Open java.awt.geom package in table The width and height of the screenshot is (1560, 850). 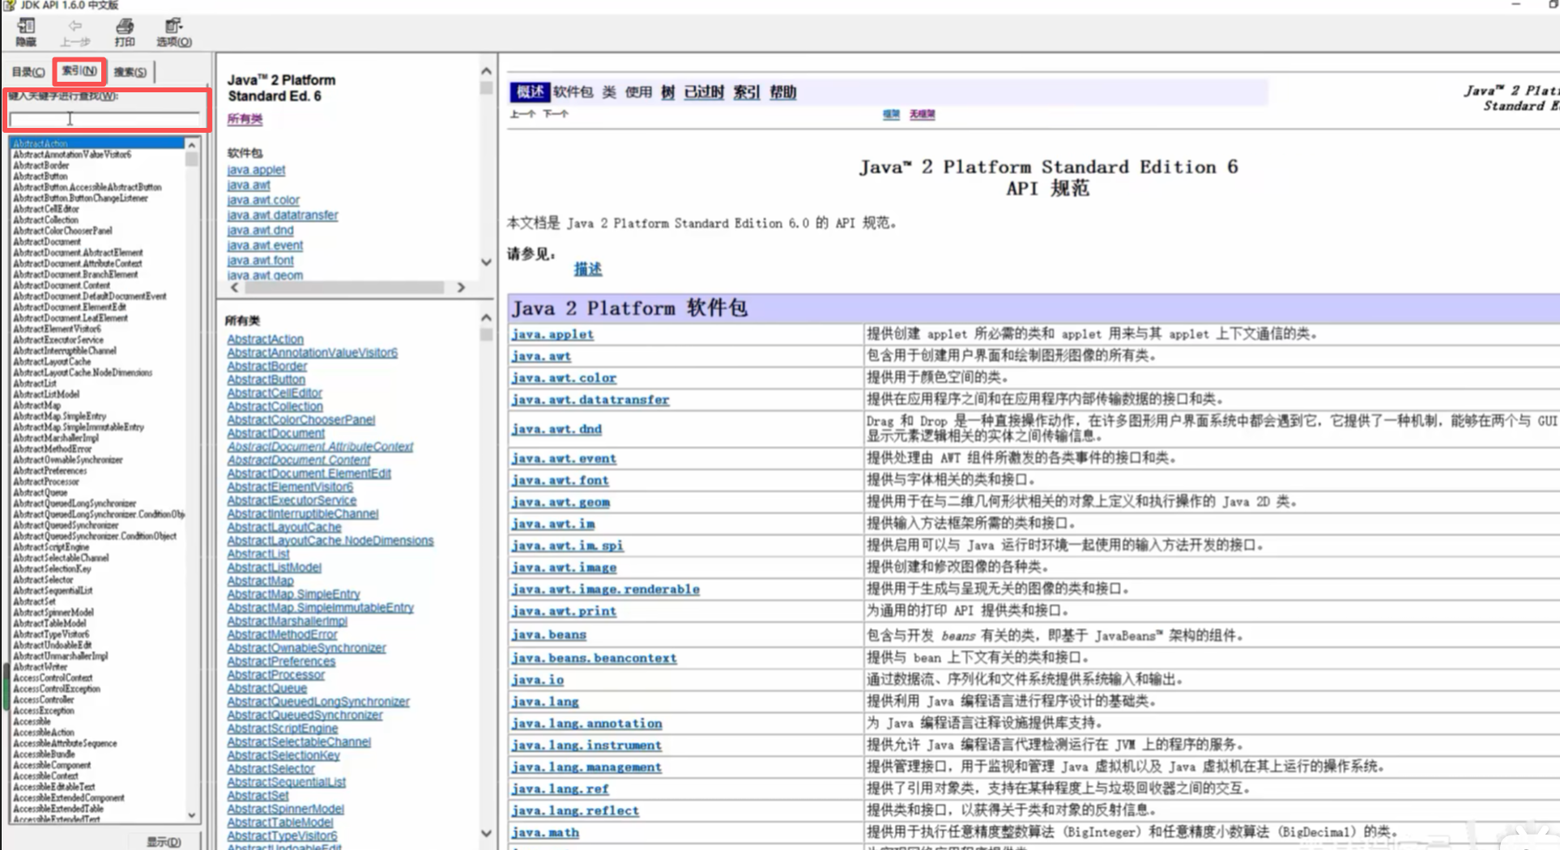coord(560,502)
